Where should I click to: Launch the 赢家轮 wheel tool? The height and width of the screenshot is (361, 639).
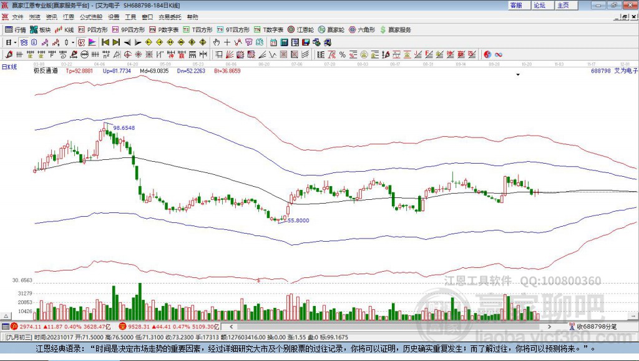click(331, 30)
